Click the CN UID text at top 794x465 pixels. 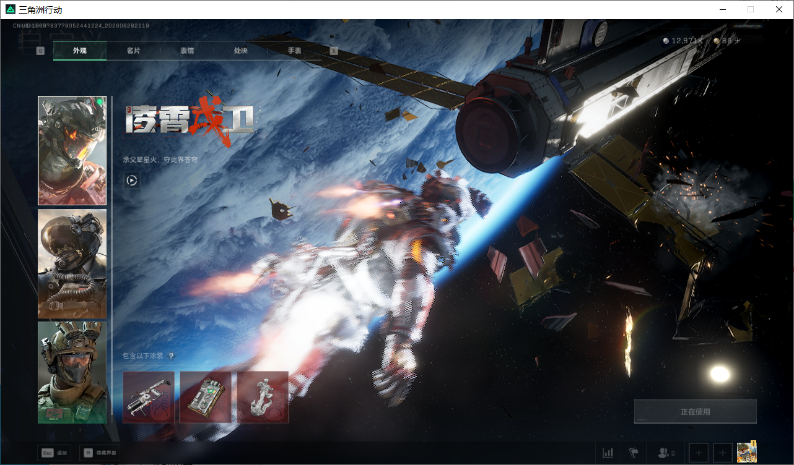(81, 26)
